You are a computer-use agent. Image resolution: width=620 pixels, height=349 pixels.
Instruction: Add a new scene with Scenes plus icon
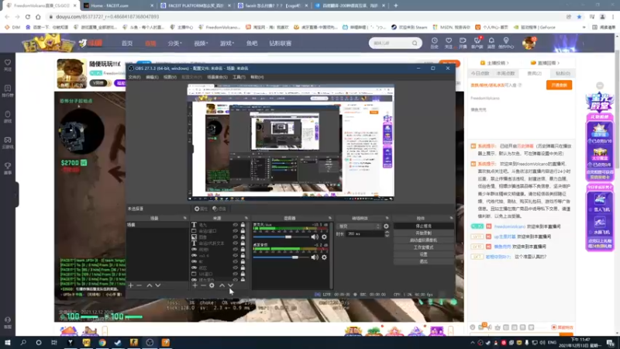click(131, 285)
